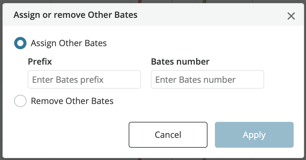Close the Other Bates dialog with X
Viewport: 306px width, 160px height.
pos(291,16)
